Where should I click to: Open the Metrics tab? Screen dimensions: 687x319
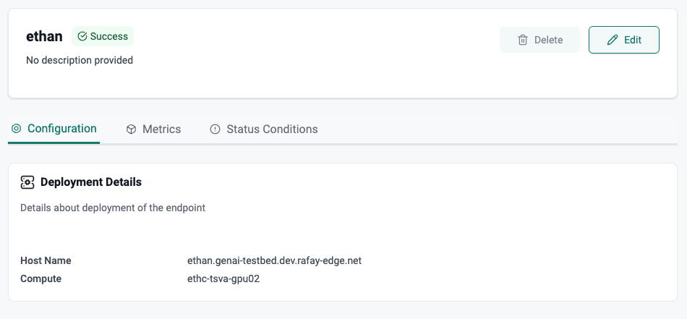161,129
